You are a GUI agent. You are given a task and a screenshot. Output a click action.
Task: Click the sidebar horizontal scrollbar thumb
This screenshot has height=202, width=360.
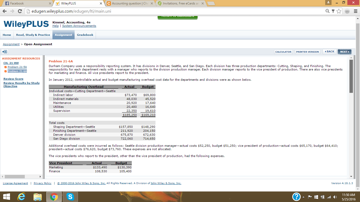coord(15,176)
